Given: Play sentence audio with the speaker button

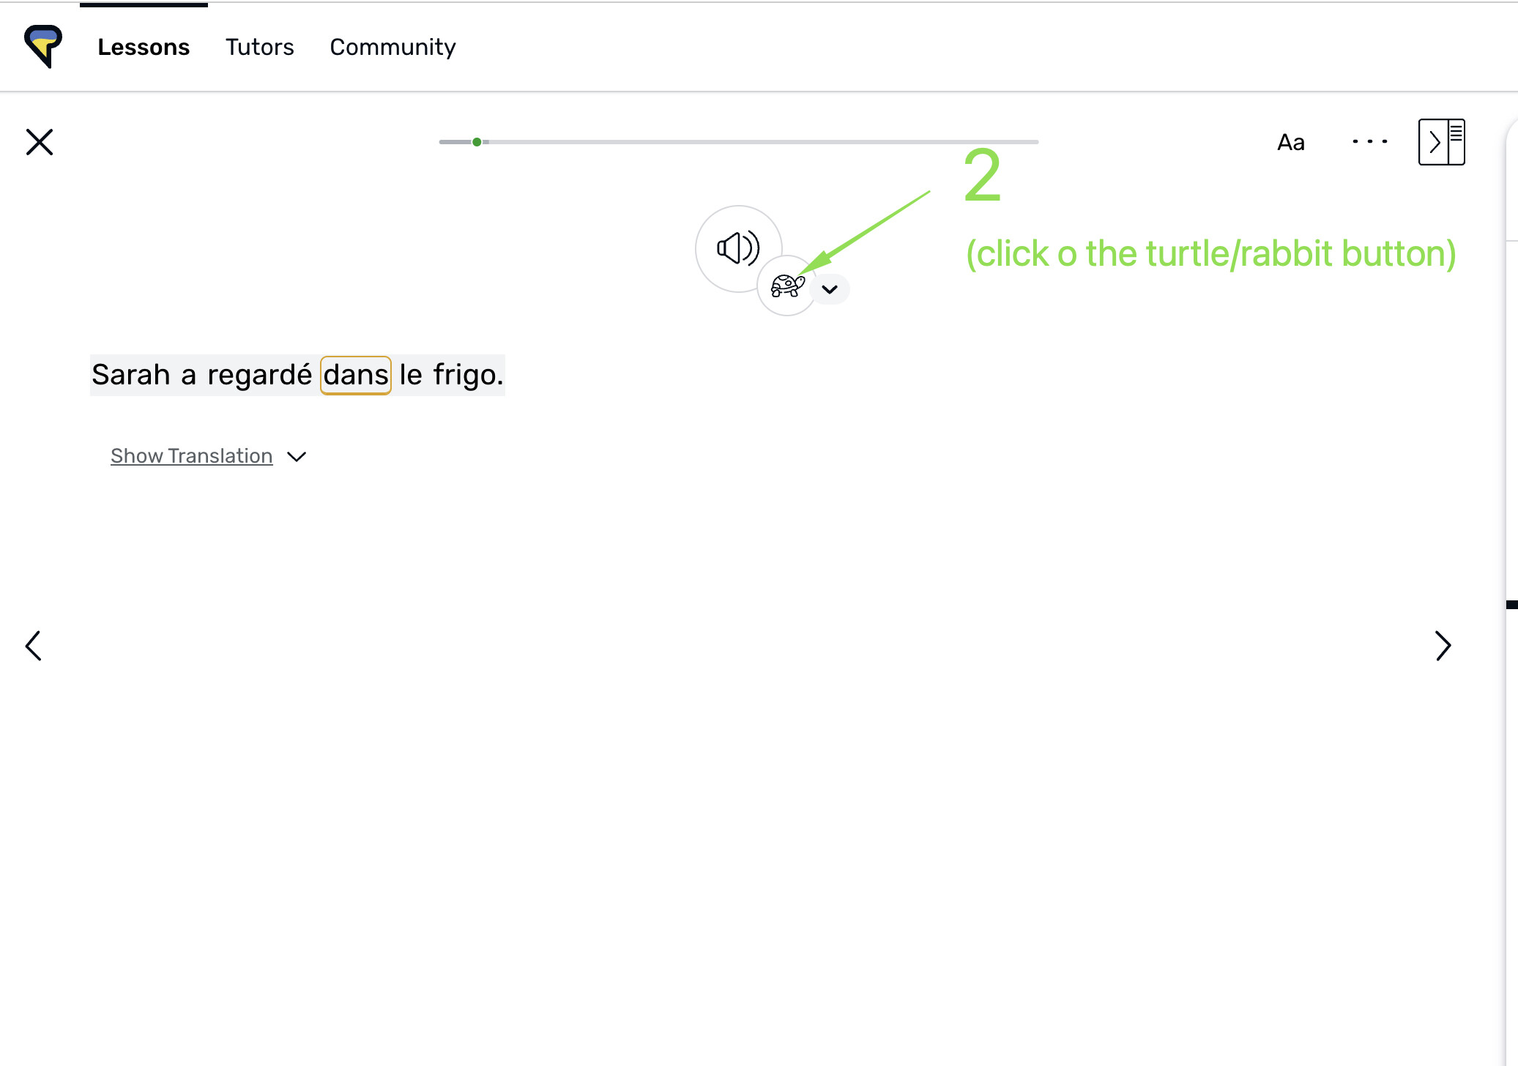Looking at the screenshot, I should coord(738,248).
